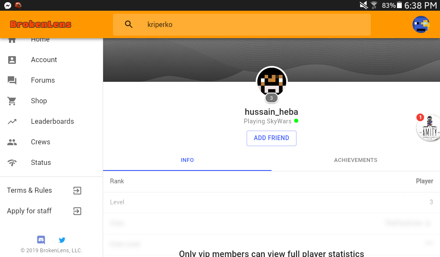Click the Shop cart icon
Viewport: 440px width, 257px height.
pos(12,101)
